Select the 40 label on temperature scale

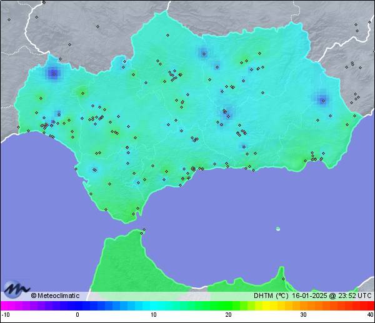(x=370, y=315)
